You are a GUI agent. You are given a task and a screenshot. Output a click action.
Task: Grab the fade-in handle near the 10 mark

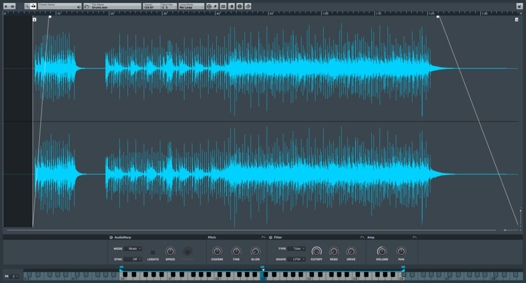[x=50, y=17]
